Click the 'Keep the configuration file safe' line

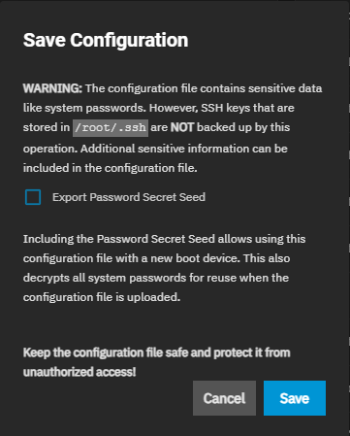[156, 352]
